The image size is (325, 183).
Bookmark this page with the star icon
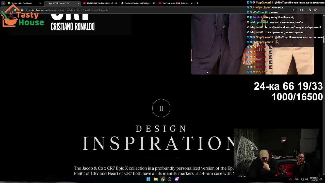point(294,10)
